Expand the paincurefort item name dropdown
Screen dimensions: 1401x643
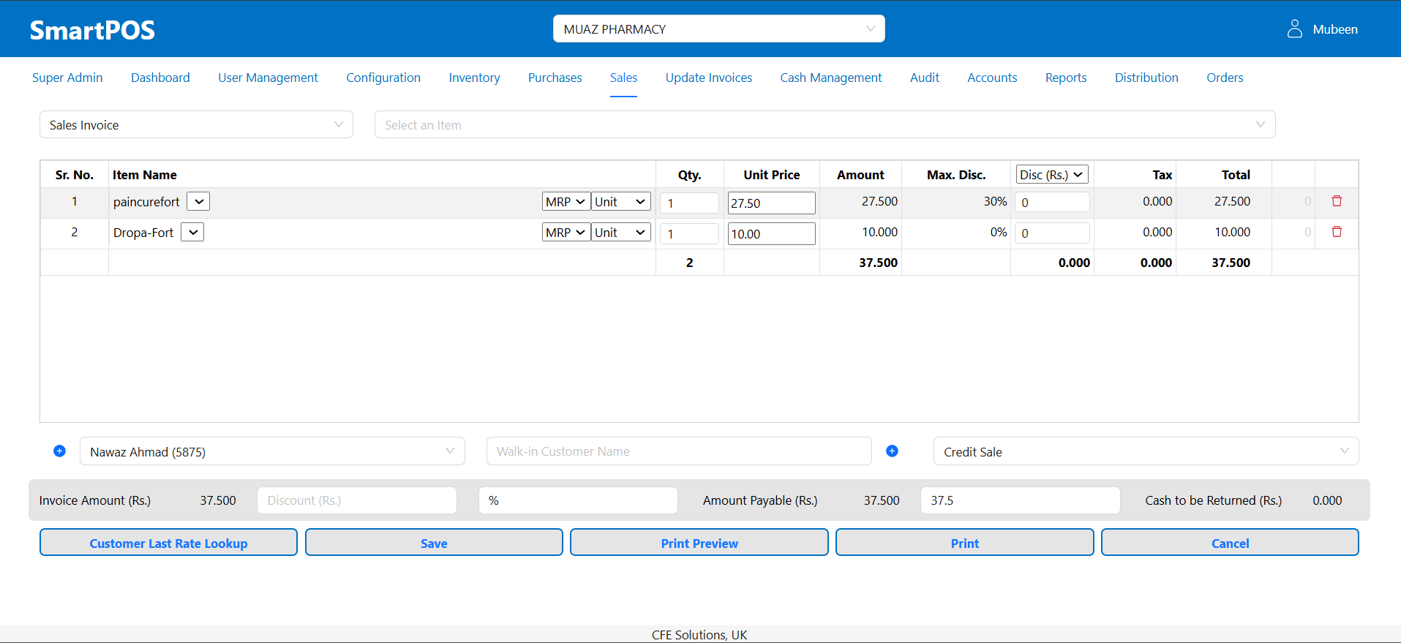(198, 201)
